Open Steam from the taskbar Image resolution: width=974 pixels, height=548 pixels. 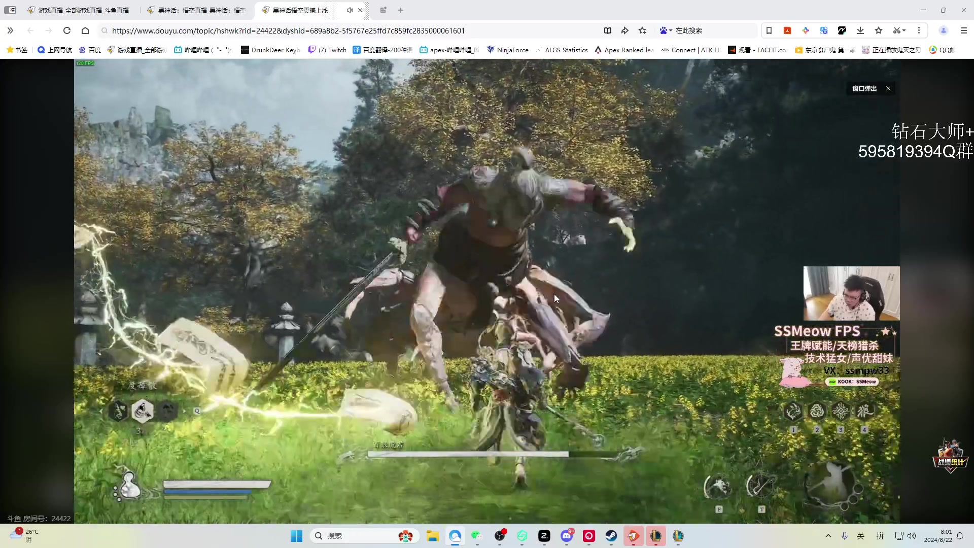point(611,536)
